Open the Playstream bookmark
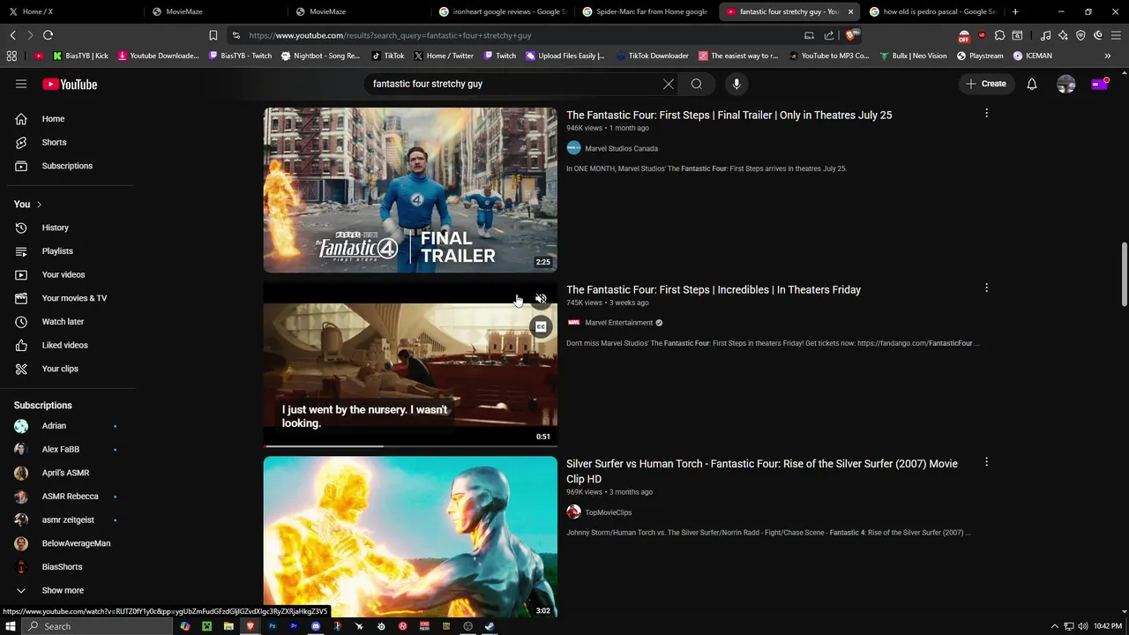The width and height of the screenshot is (1129, 635). click(980, 56)
